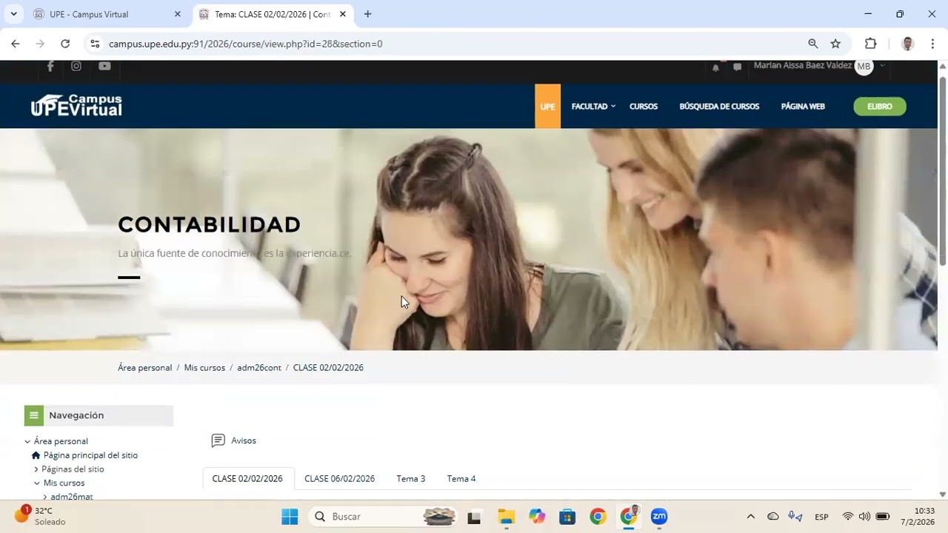Viewport: 948px width, 533px height.
Task: Open Página principal del sitio
Action: (x=90, y=455)
